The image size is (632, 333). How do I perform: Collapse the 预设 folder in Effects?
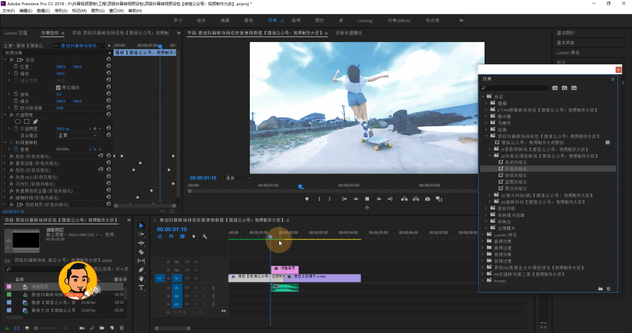pyautogui.click(x=483, y=96)
